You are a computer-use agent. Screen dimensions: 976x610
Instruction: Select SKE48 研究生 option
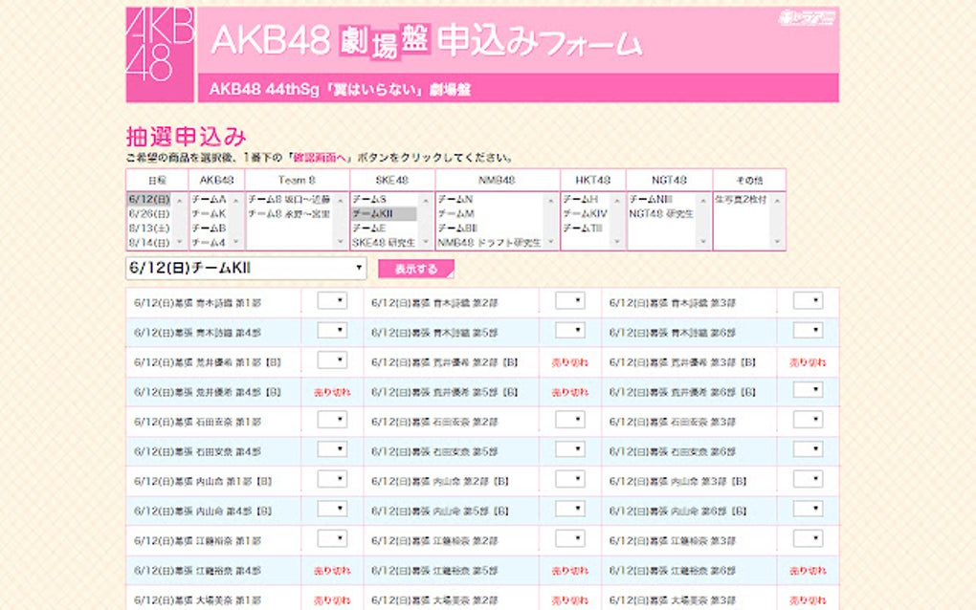coord(376,240)
